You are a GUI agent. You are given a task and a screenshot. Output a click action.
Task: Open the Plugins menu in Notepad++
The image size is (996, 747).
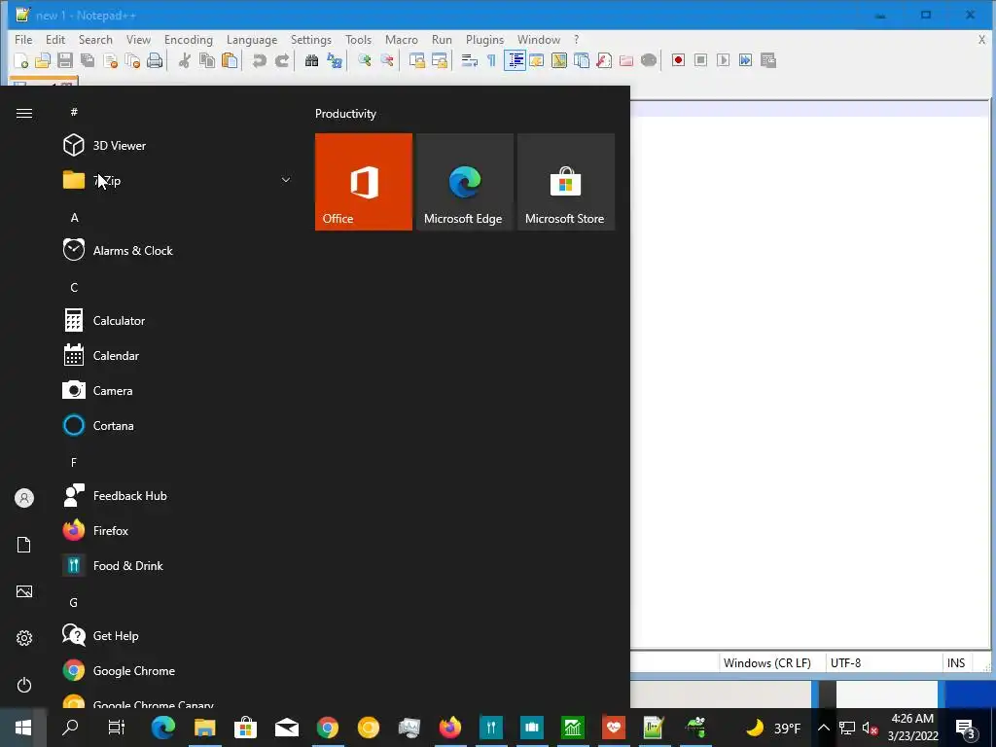coord(484,39)
